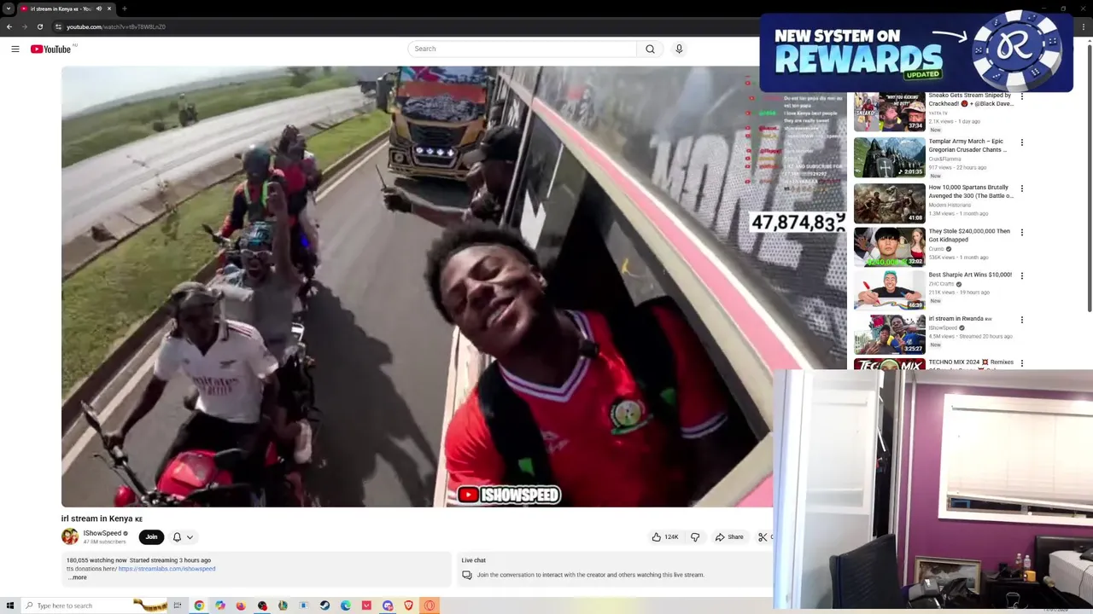This screenshot has width=1093, height=614.
Task: Open the Windows Start menu
Action: (9, 605)
